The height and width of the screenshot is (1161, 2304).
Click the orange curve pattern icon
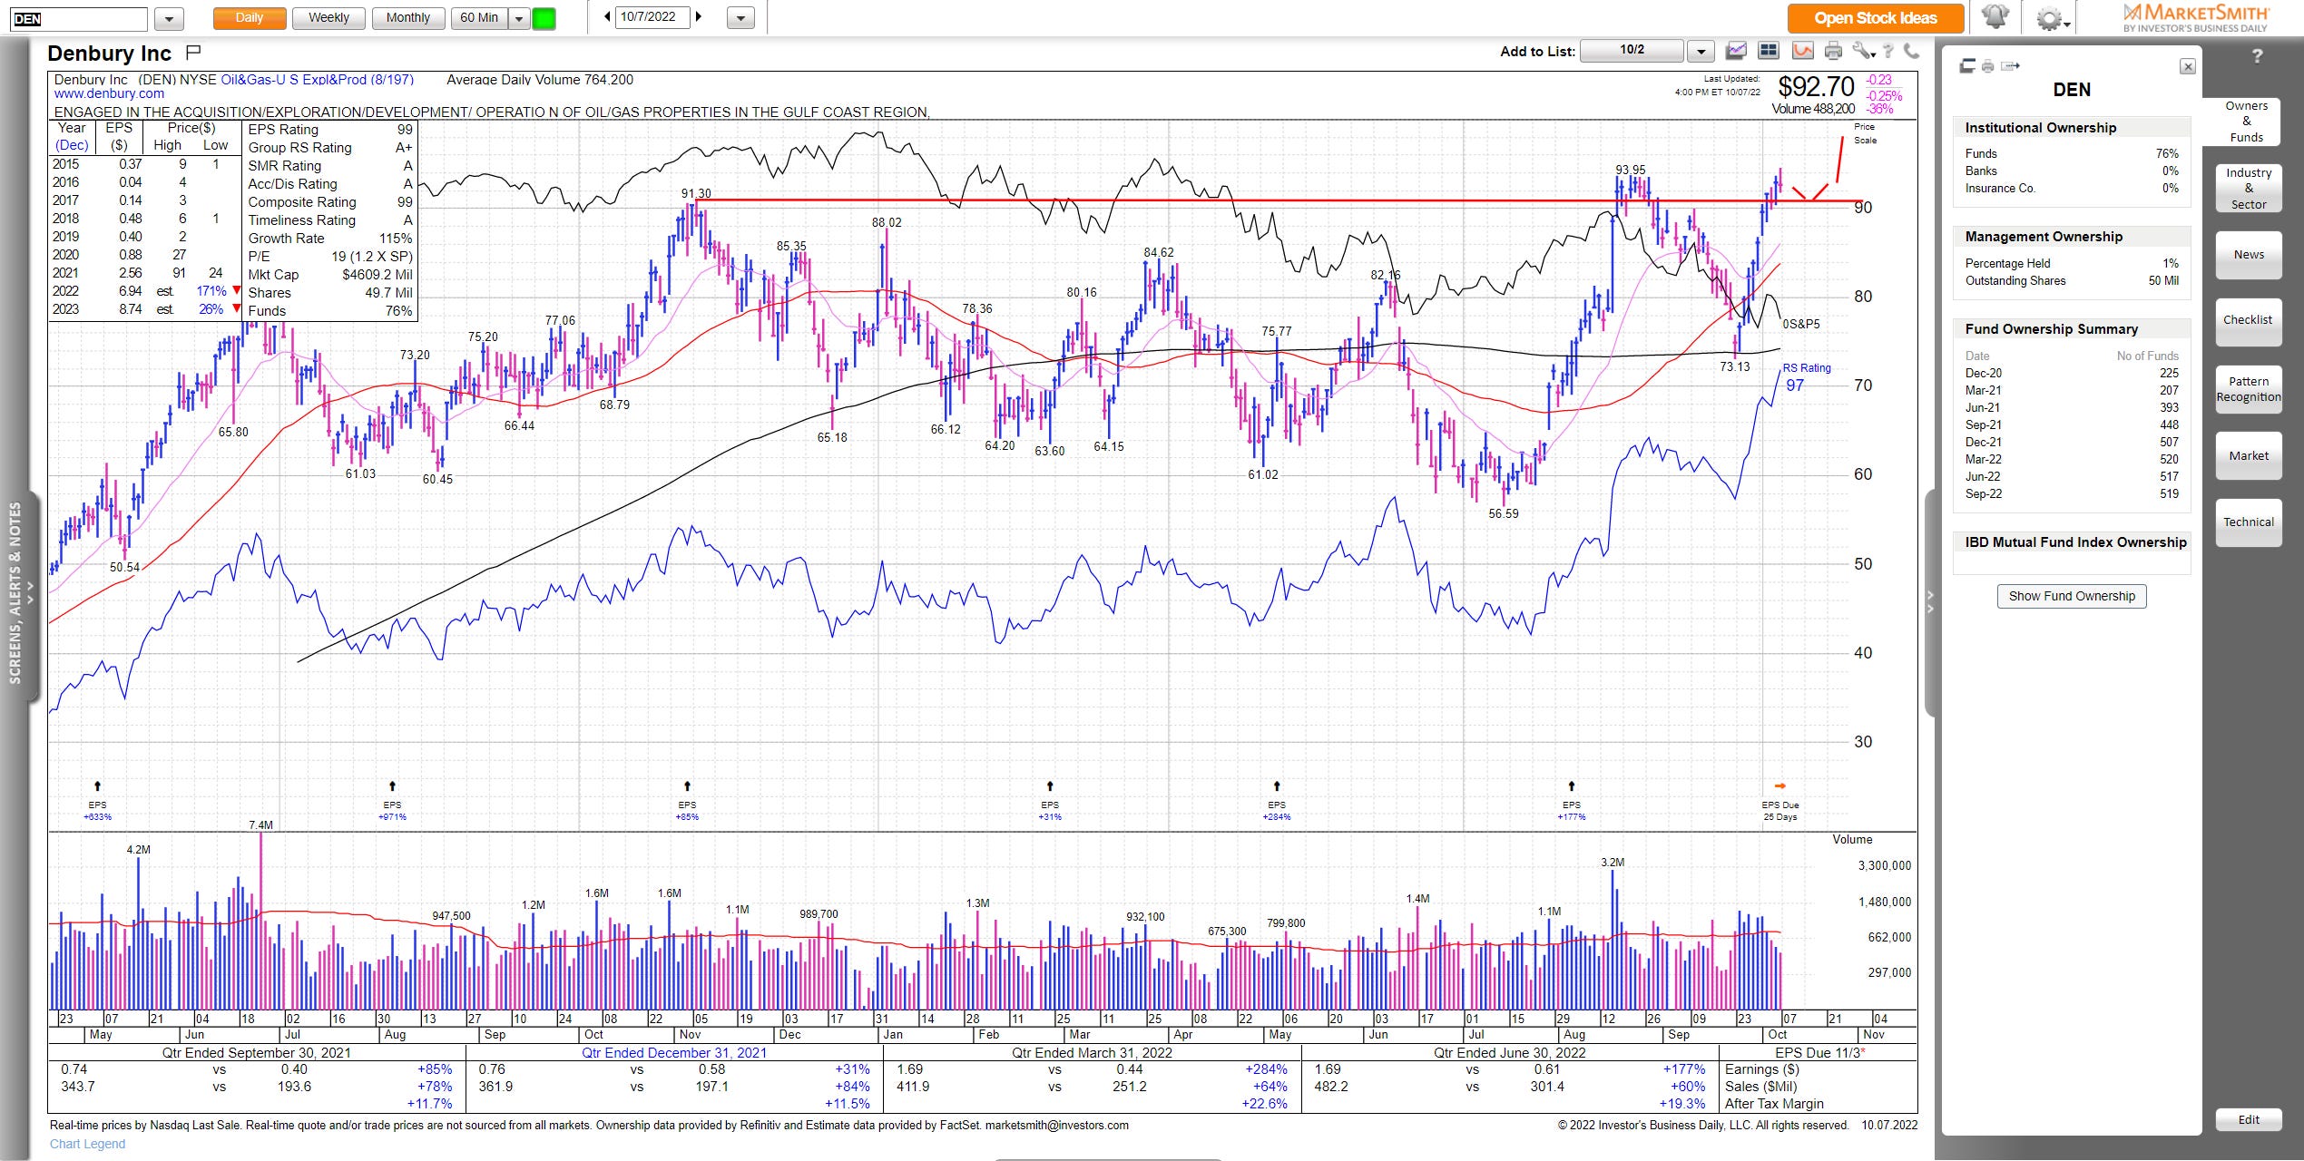click(1801, 51)
